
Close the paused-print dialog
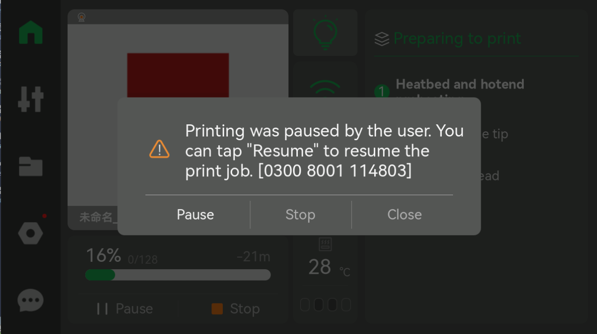click(404, 214)
